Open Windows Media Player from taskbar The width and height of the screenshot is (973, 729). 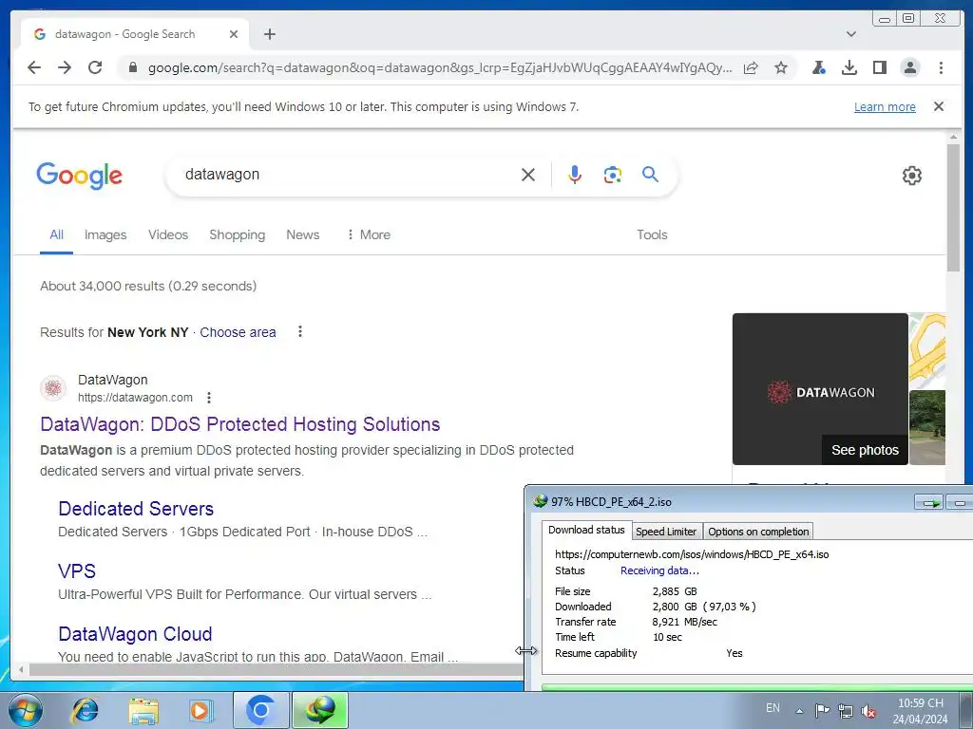[200, 710]
